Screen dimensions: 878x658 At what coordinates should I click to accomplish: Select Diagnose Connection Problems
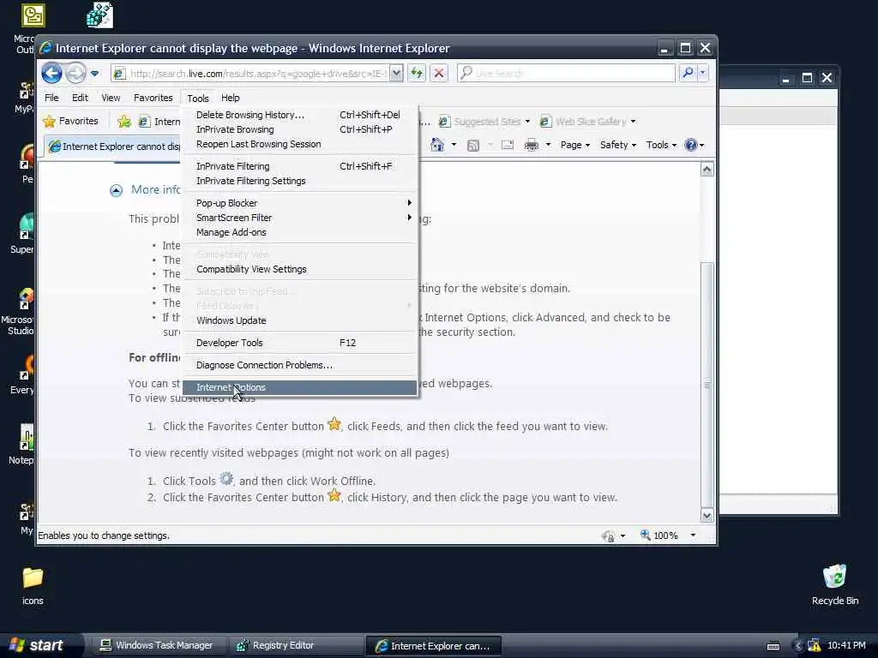[x=299, y=365]
